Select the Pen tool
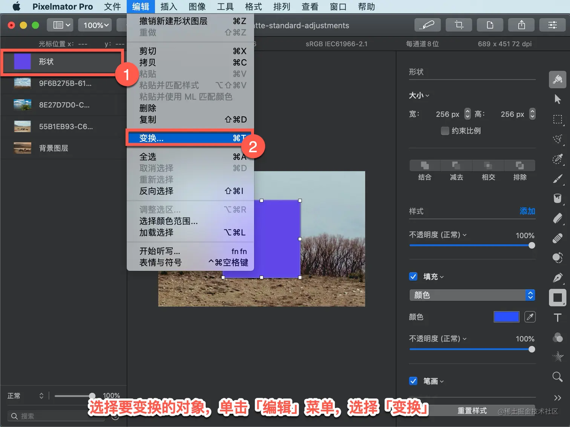 [x=558, y=278]
